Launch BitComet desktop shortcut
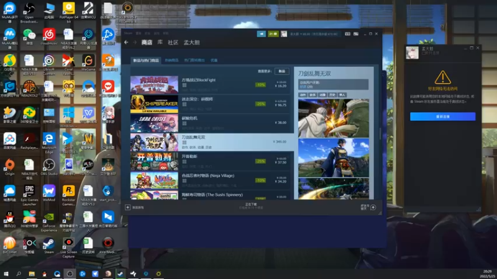Image resolution: width=497 pixels, height=279 pixels. 9,246
